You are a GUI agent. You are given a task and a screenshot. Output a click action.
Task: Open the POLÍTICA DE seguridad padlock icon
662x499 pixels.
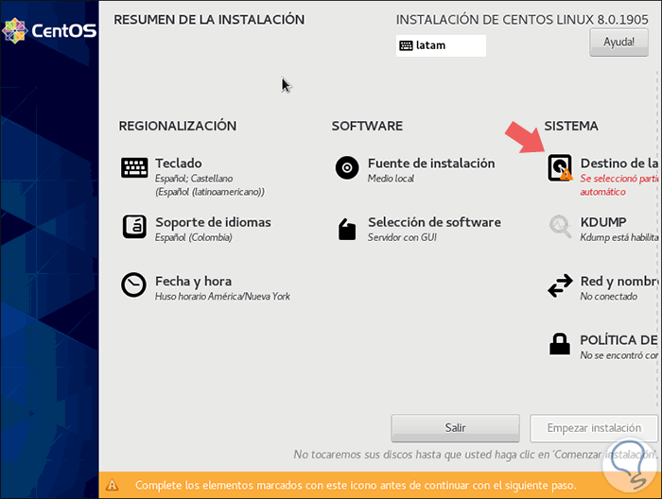coord(560,344)
